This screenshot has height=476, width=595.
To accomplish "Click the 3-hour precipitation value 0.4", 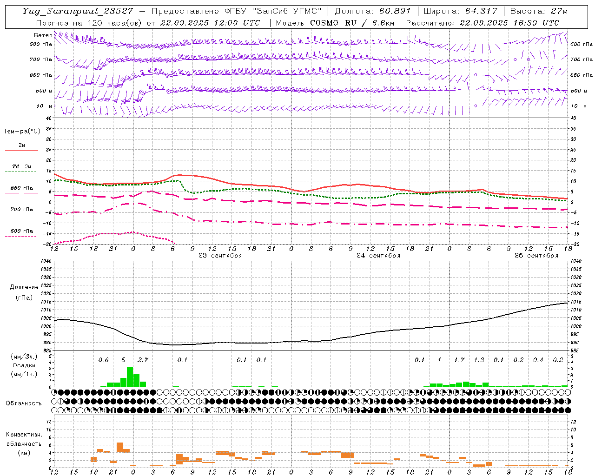I will click(x=538, y=360).
